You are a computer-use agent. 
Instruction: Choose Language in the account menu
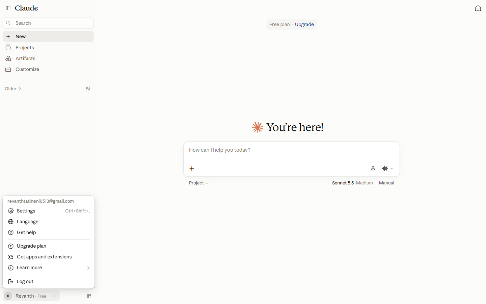[49, 222]
